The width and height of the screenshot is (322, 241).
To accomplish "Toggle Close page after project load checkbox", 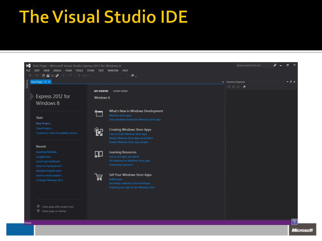I will tap(38, 206).
